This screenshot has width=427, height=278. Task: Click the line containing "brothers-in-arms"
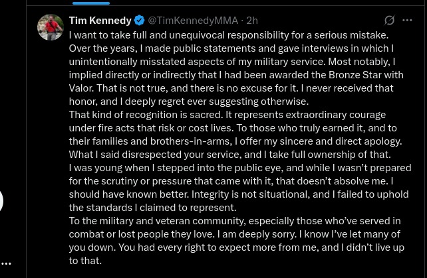coord(235,141)
